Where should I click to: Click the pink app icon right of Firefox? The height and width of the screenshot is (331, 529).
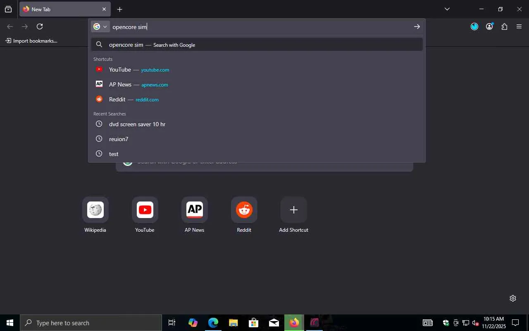tap(315, 323)
